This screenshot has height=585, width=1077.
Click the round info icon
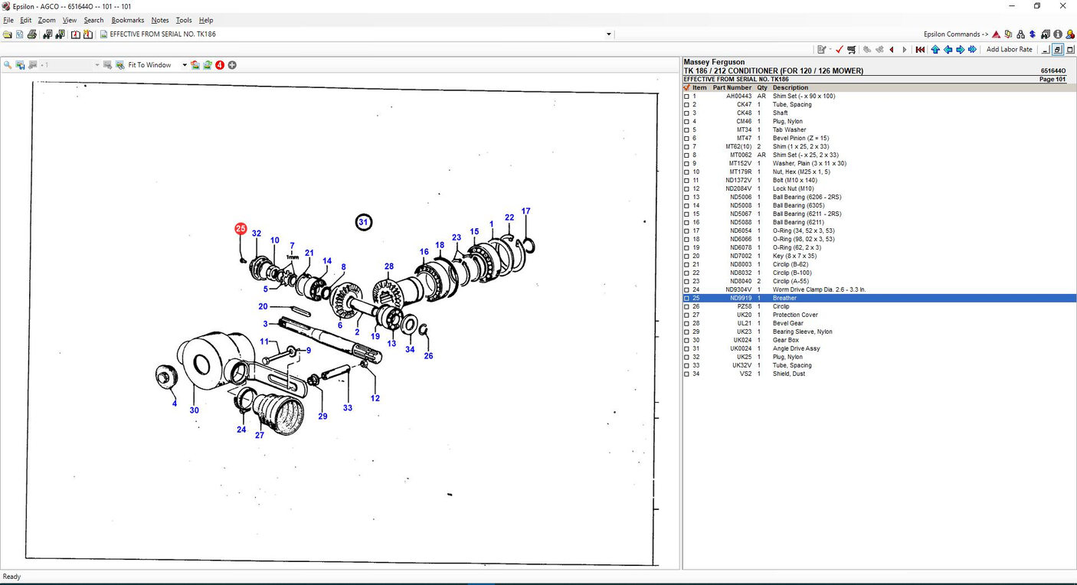pos(1058,34)
